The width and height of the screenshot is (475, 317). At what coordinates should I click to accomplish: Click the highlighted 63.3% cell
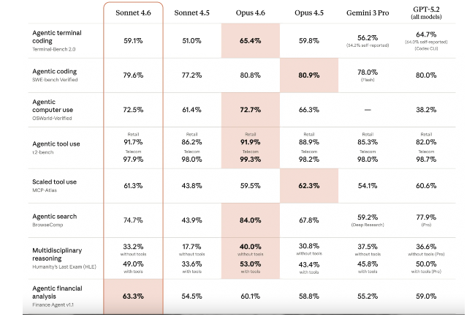point(133,297)
